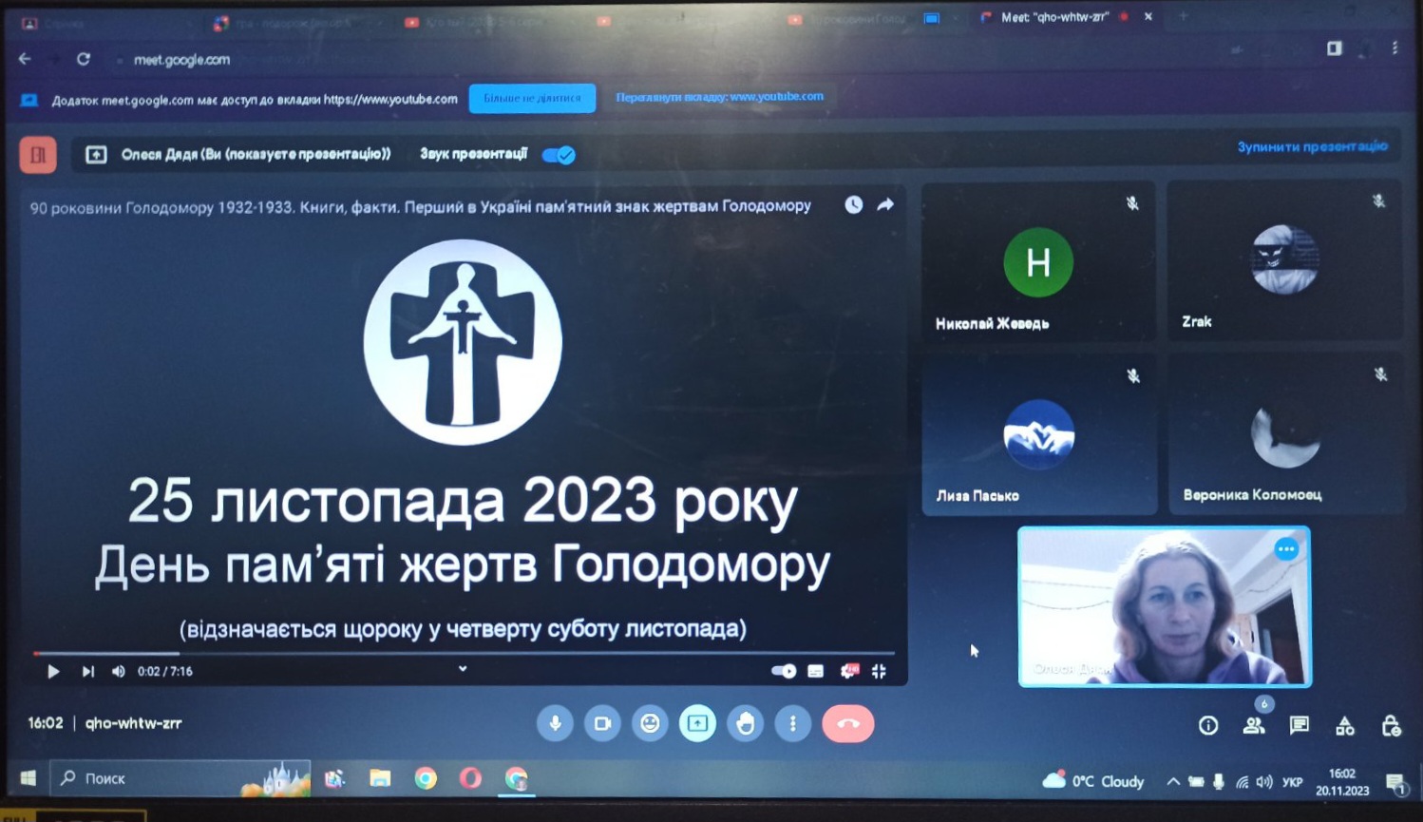Toggle subtitles on the YouTube player
Screen dimensions: 1423x822
tap(816, 671)
